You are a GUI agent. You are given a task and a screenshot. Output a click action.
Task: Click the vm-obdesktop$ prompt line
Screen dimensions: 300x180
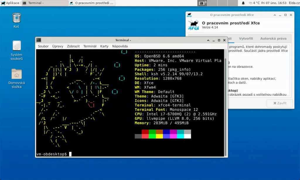[54, 154]
